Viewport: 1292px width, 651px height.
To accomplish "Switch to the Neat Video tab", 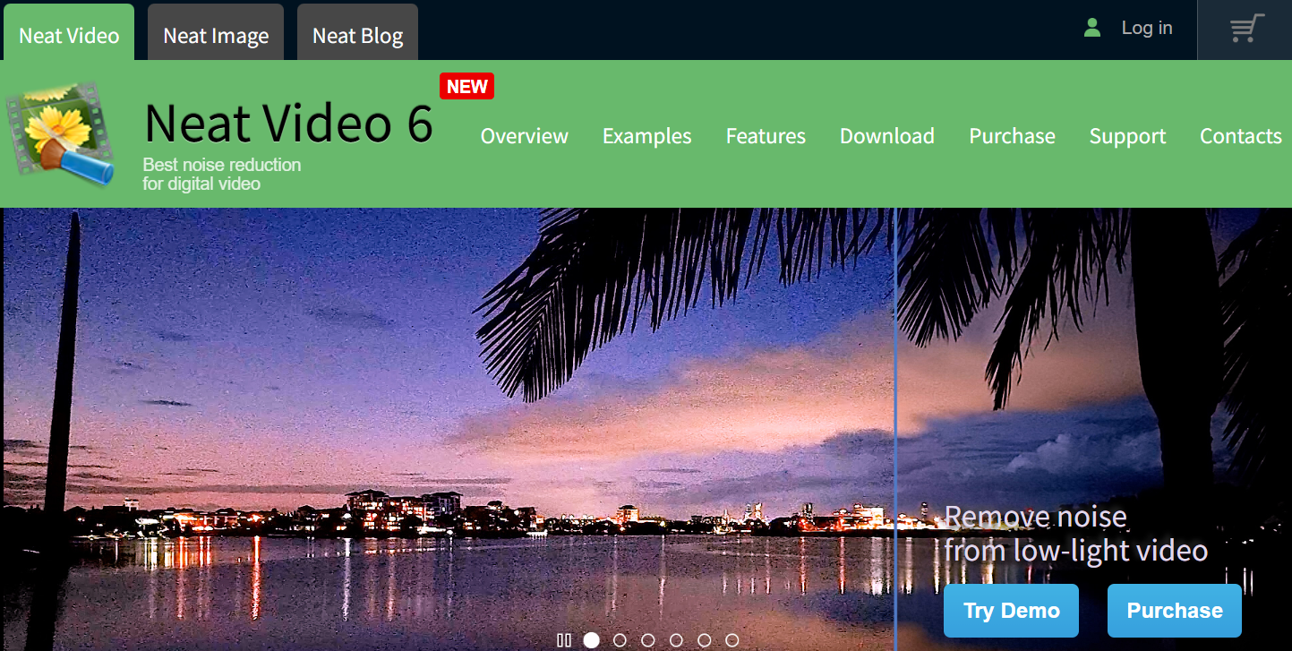I will click(69, 33).
